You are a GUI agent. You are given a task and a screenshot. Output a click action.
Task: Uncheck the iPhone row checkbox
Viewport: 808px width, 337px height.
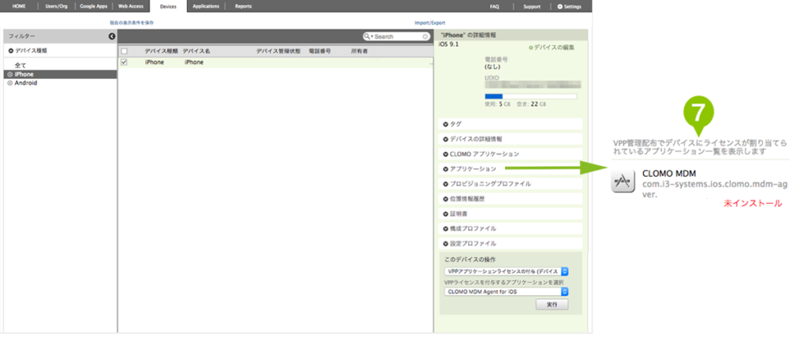(124, 62)
